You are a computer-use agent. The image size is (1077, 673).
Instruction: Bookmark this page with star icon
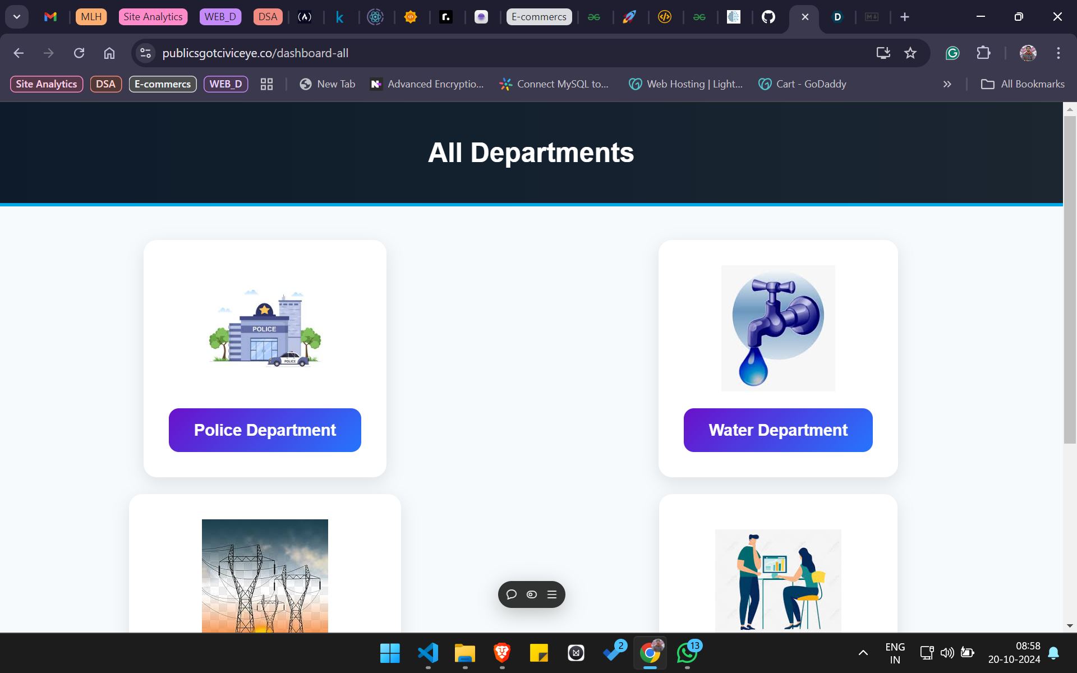910,53
